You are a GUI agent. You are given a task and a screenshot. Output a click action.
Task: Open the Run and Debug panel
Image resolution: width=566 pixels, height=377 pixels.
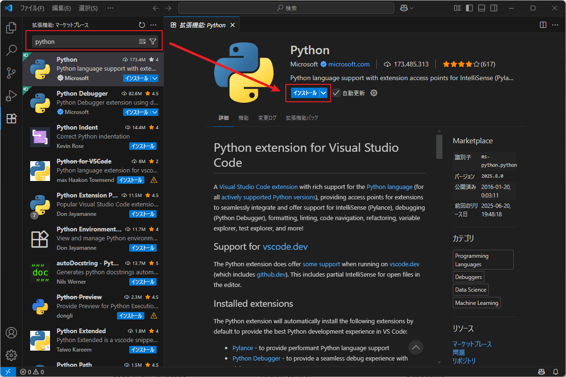point(11,96)
